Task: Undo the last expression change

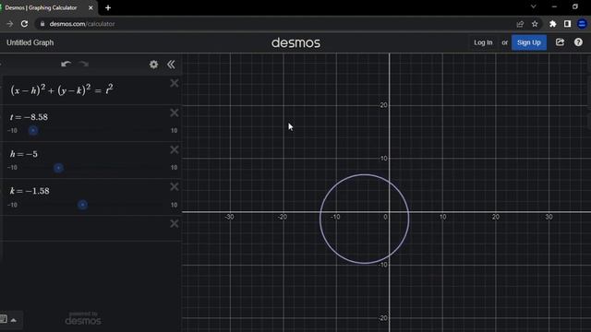Action: tap(66, 64)
